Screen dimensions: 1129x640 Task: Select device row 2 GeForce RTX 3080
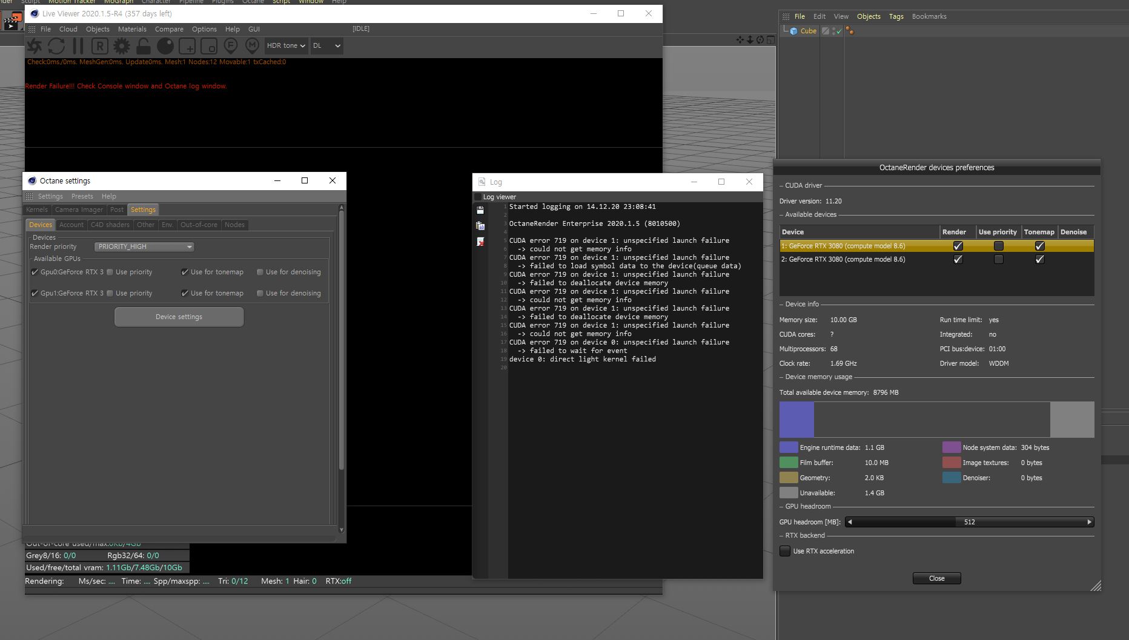936,259
